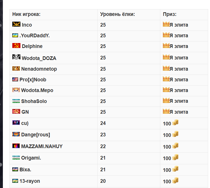Viewport: 210px width, 188px height.
Task: Click the Bixa. player name
Action: tap(25, 169)
